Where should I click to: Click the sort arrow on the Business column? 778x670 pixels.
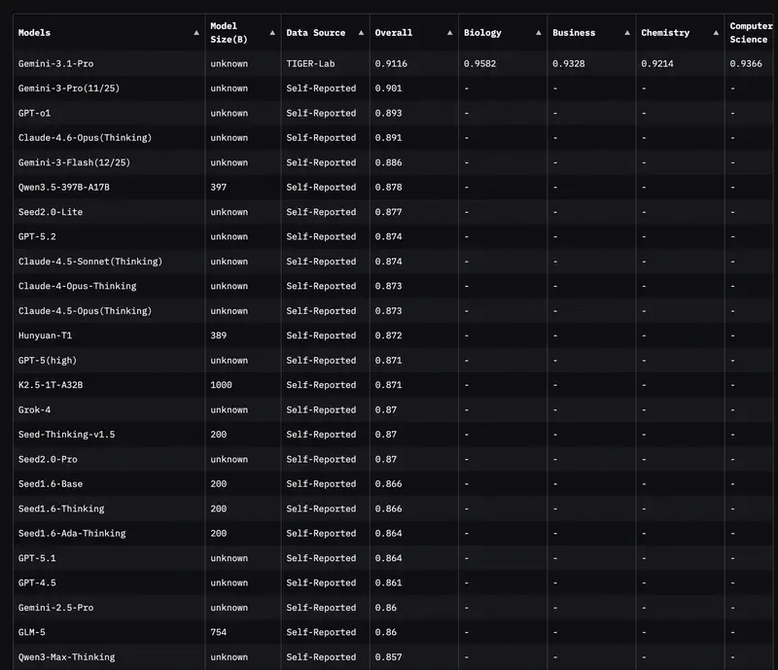627,32
